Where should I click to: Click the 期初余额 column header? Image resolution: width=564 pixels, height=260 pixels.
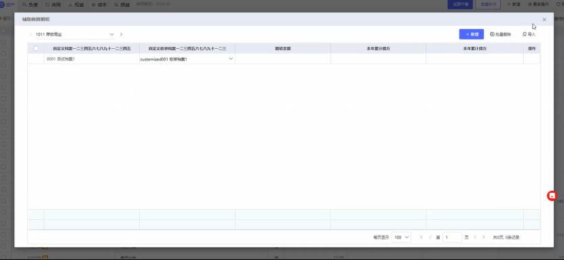[x=283, y=49]
